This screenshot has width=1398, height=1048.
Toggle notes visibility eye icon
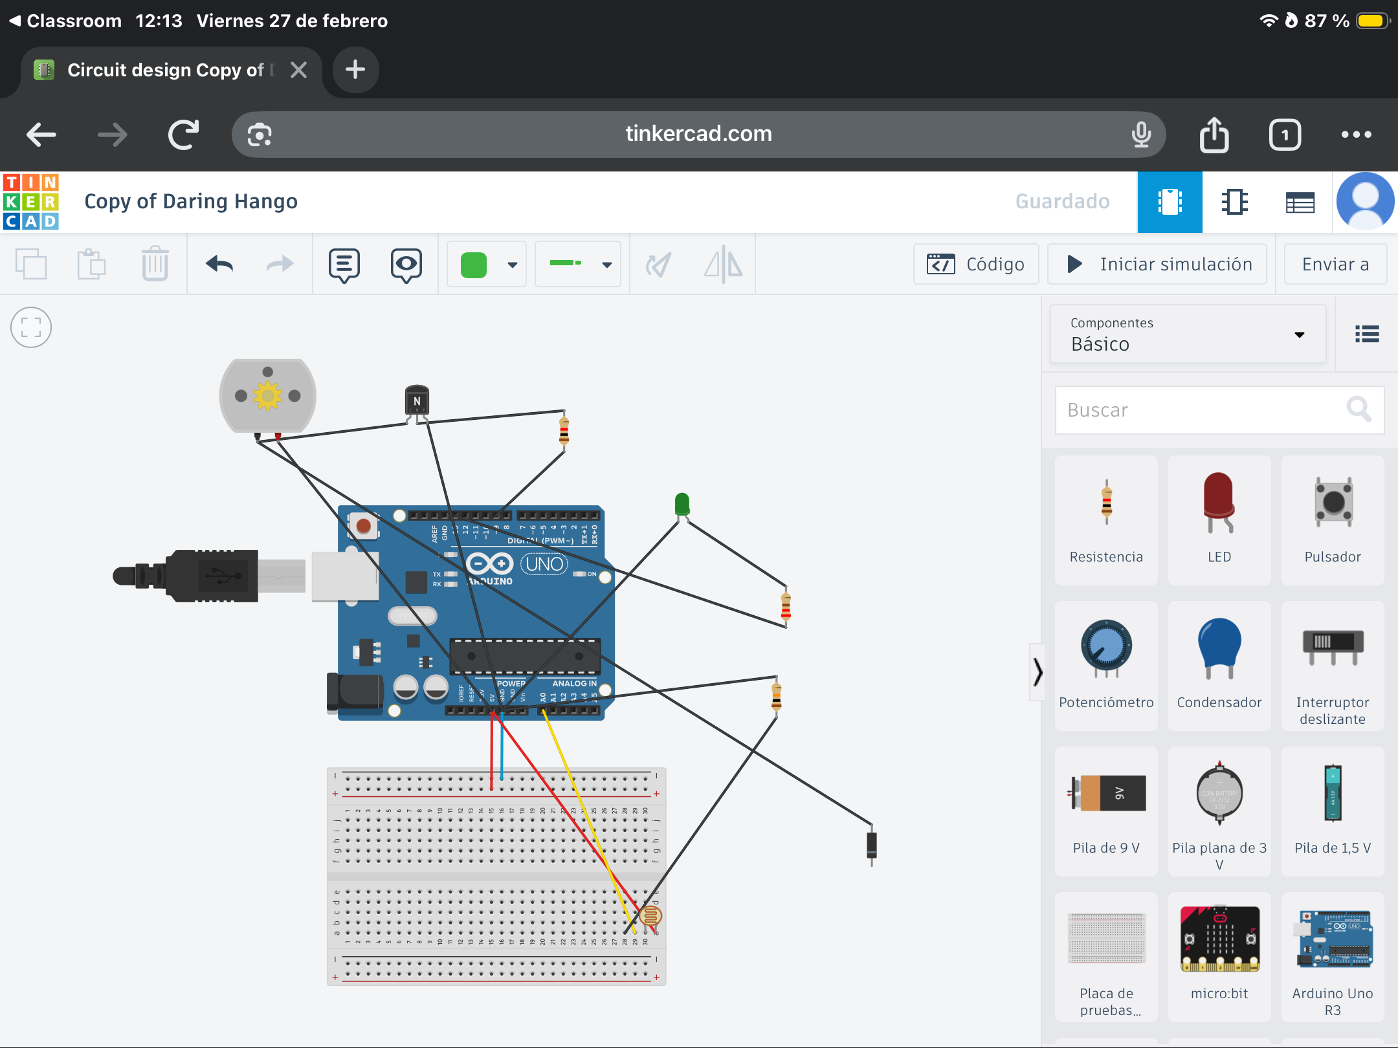(406, 265)
